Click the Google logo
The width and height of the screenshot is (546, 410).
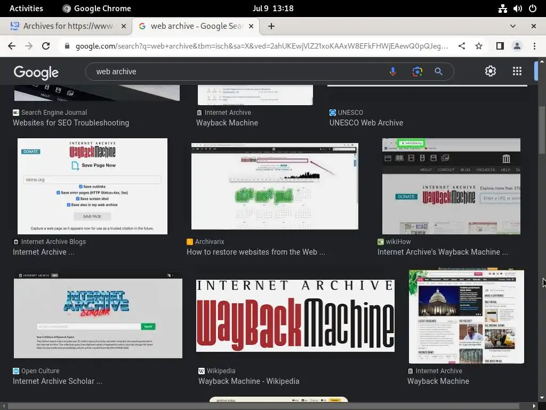36,73
